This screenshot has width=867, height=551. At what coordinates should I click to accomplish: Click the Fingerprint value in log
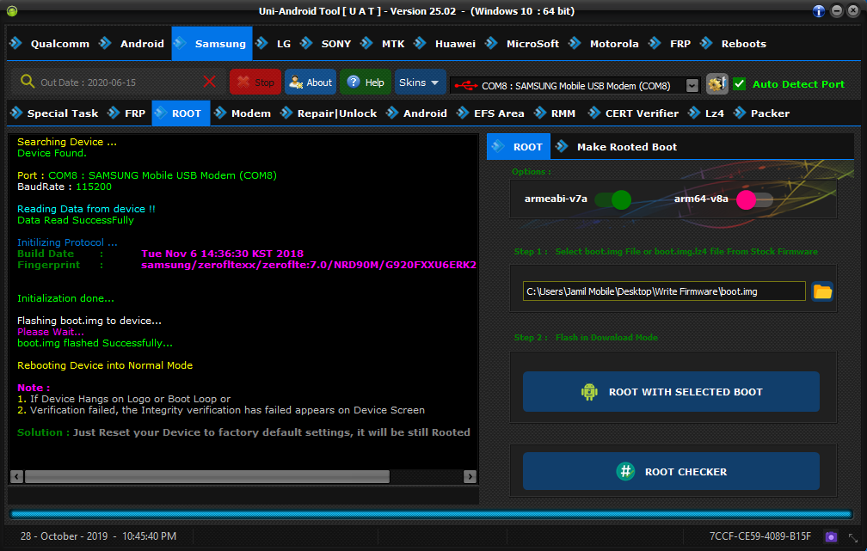click(x=309, y=265)
